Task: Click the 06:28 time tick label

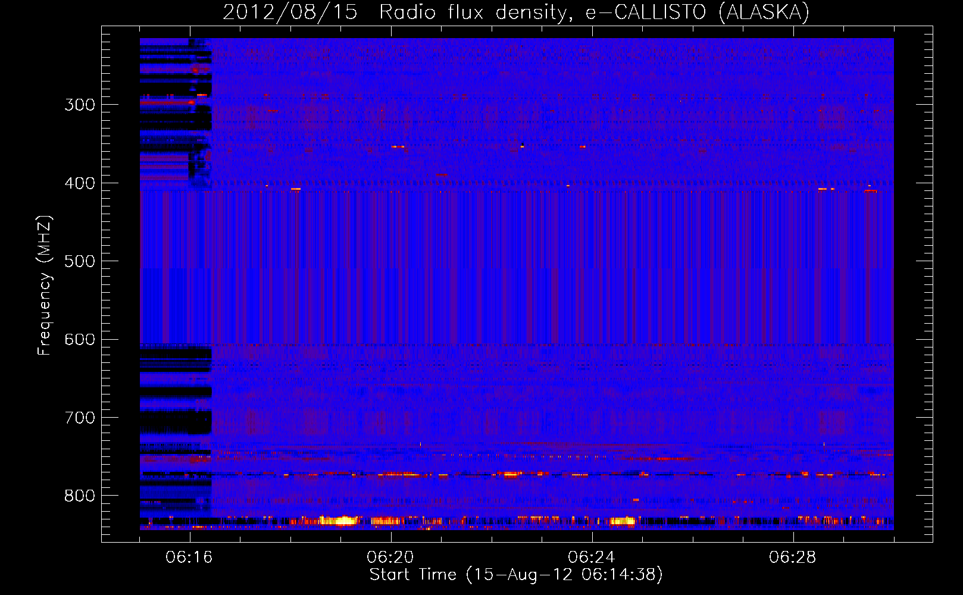Action: pyautogui.click(x=793, y=558)
